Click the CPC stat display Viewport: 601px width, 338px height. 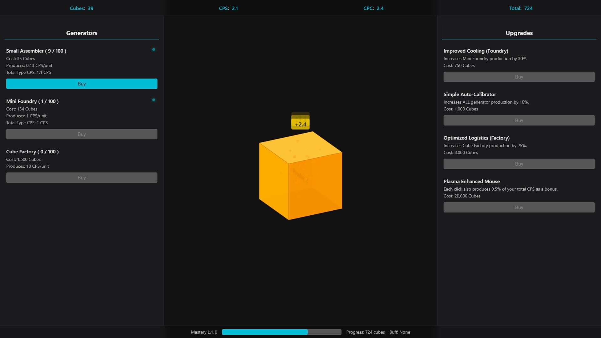coord(374,8)
